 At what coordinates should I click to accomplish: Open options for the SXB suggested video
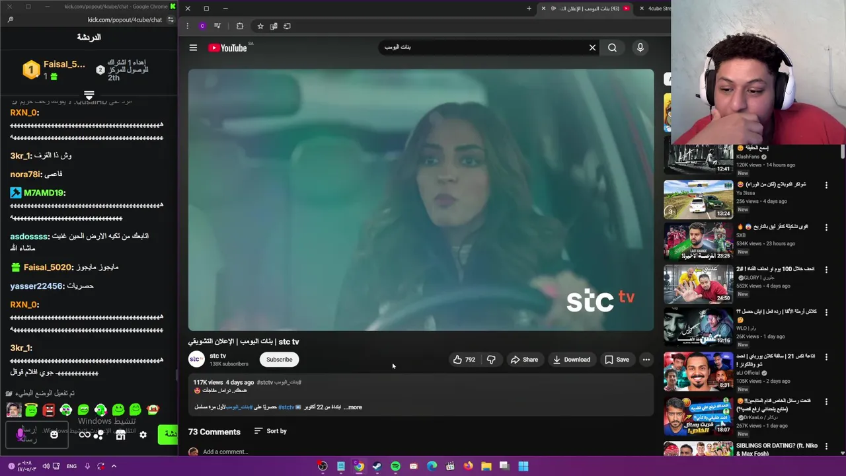(x=826, y=227)
